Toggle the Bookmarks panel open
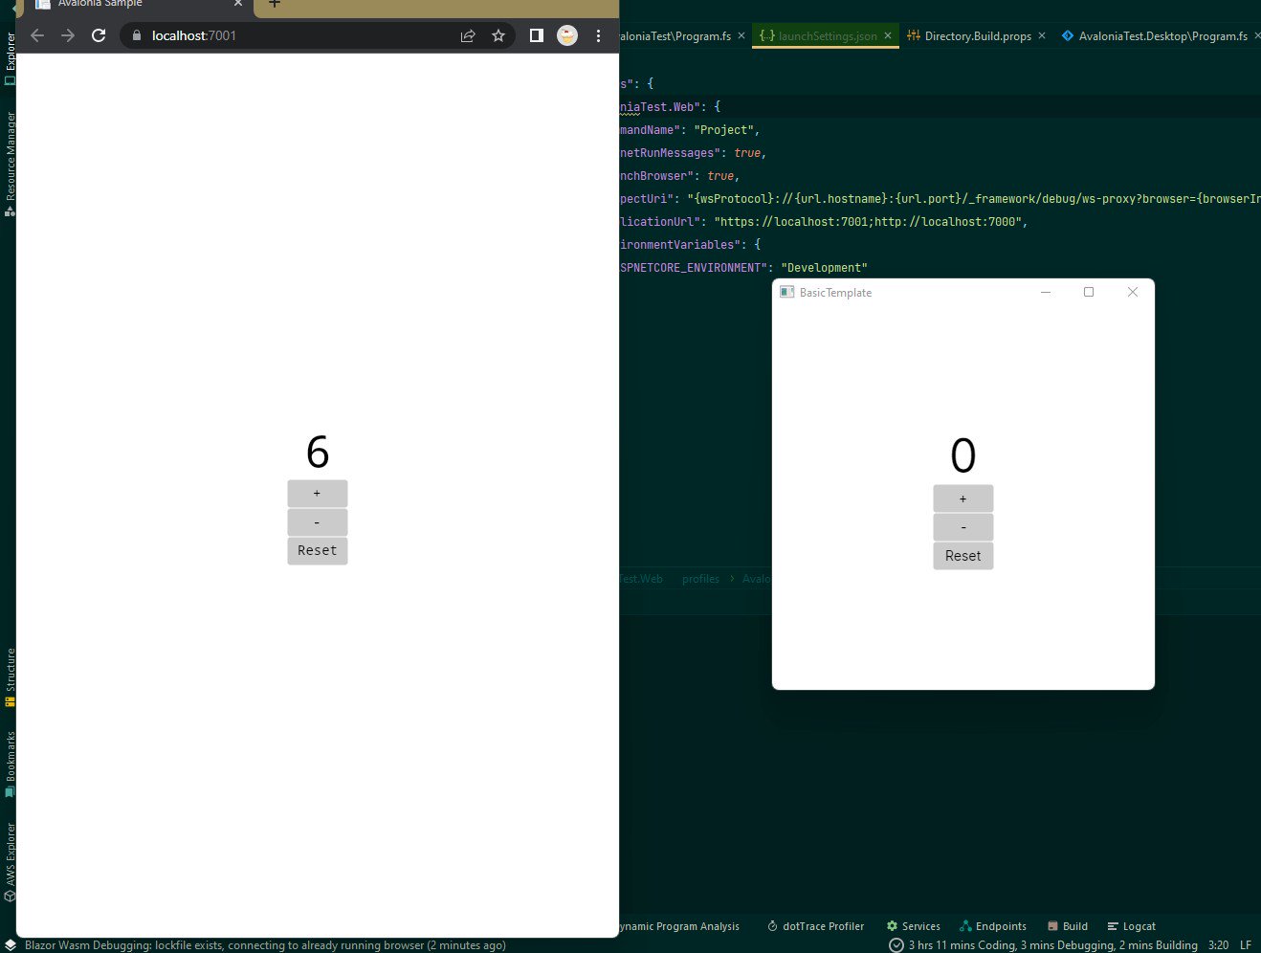The width and height of the screenshot is (1261, 953). click(x=9, y=756)
